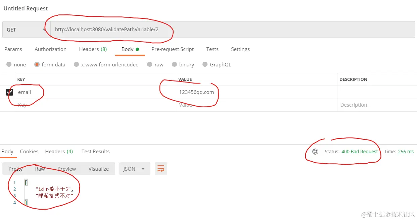Switch response view to Pretty
417x220 pixels.
coord(15,169)
